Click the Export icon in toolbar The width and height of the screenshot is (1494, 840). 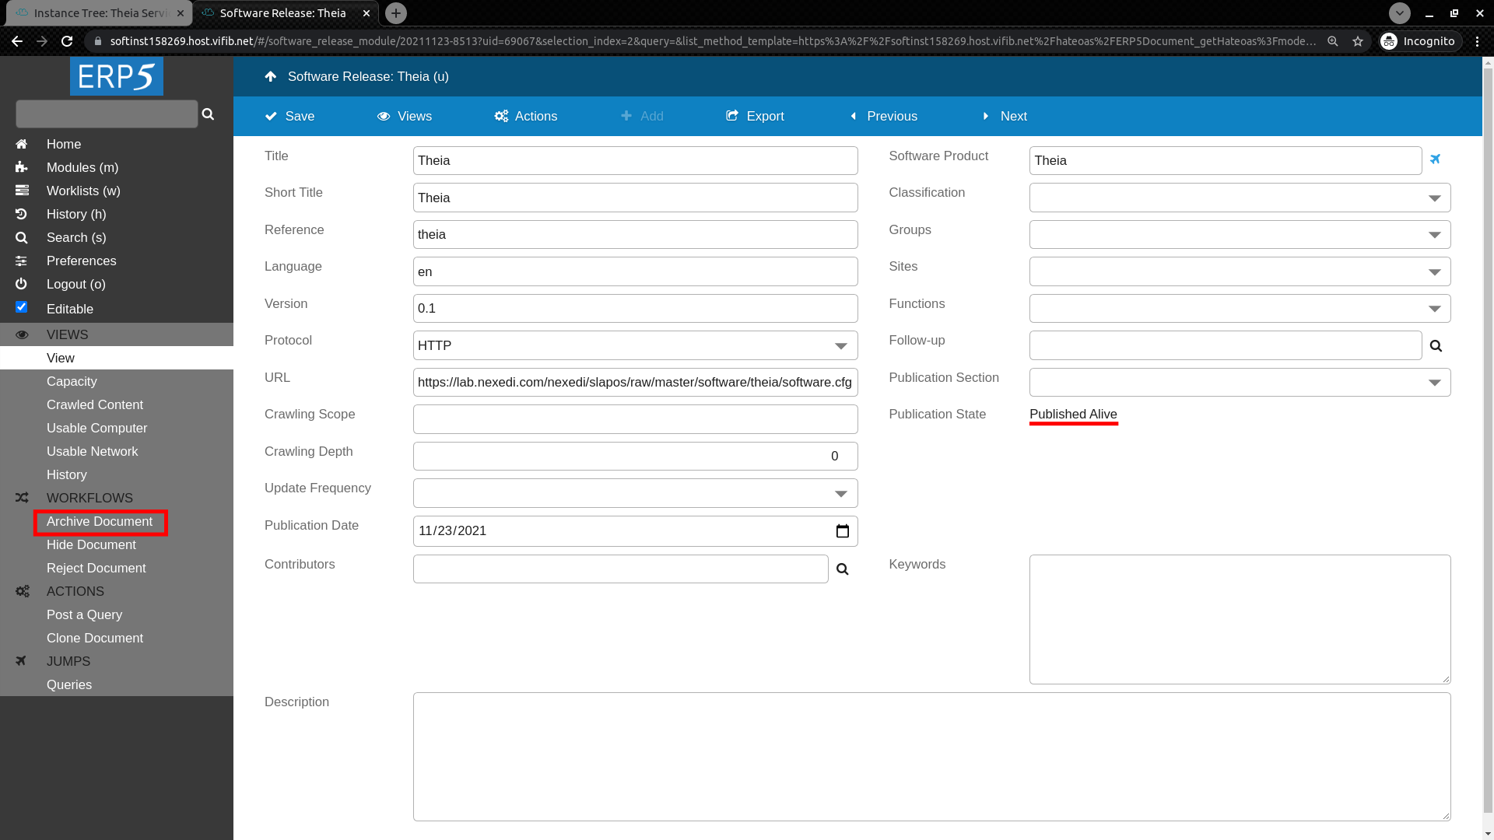point(731,116)
